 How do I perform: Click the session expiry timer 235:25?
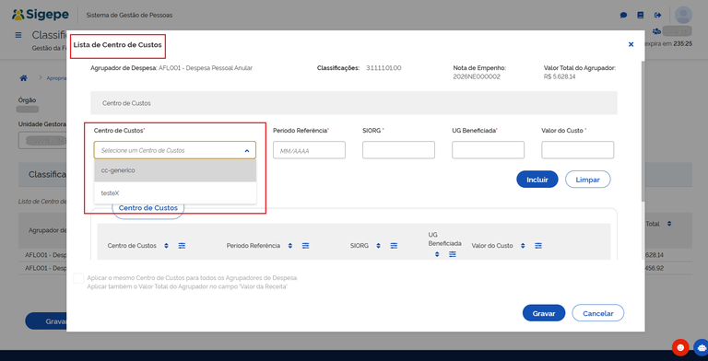[x=683, y=44]
